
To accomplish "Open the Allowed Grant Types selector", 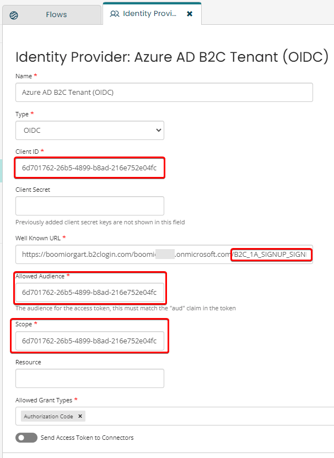I will click(165, 416).
